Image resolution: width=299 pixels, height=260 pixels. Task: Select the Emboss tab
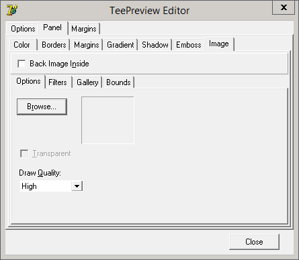tap(189, 45)
